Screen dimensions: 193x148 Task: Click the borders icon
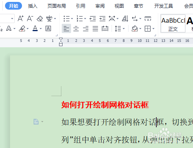point(147,28)
